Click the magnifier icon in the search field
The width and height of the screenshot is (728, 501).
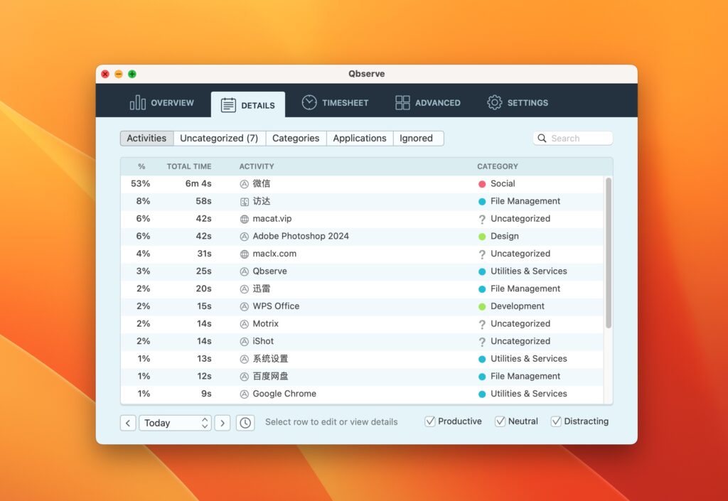[x=542, y=138]
